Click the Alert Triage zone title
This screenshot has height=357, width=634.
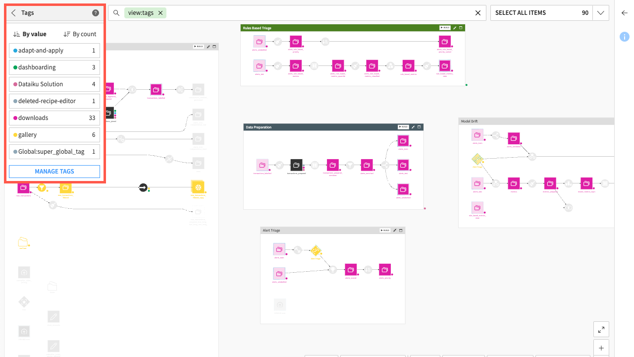click(270, 231)
